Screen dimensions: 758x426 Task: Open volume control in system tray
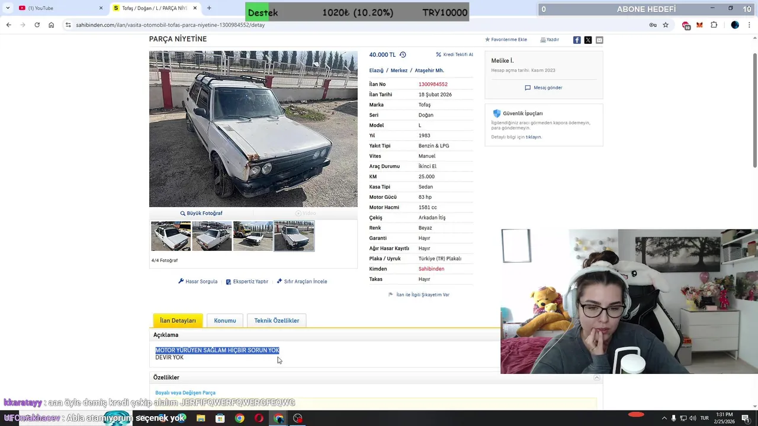point(692,418)
